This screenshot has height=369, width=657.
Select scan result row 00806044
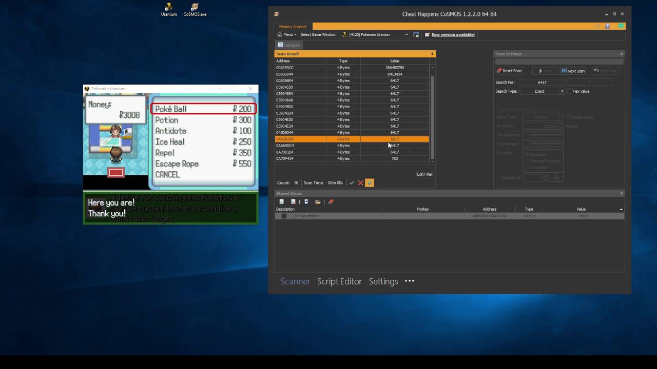pyautogui.click(x=352, y=74)
